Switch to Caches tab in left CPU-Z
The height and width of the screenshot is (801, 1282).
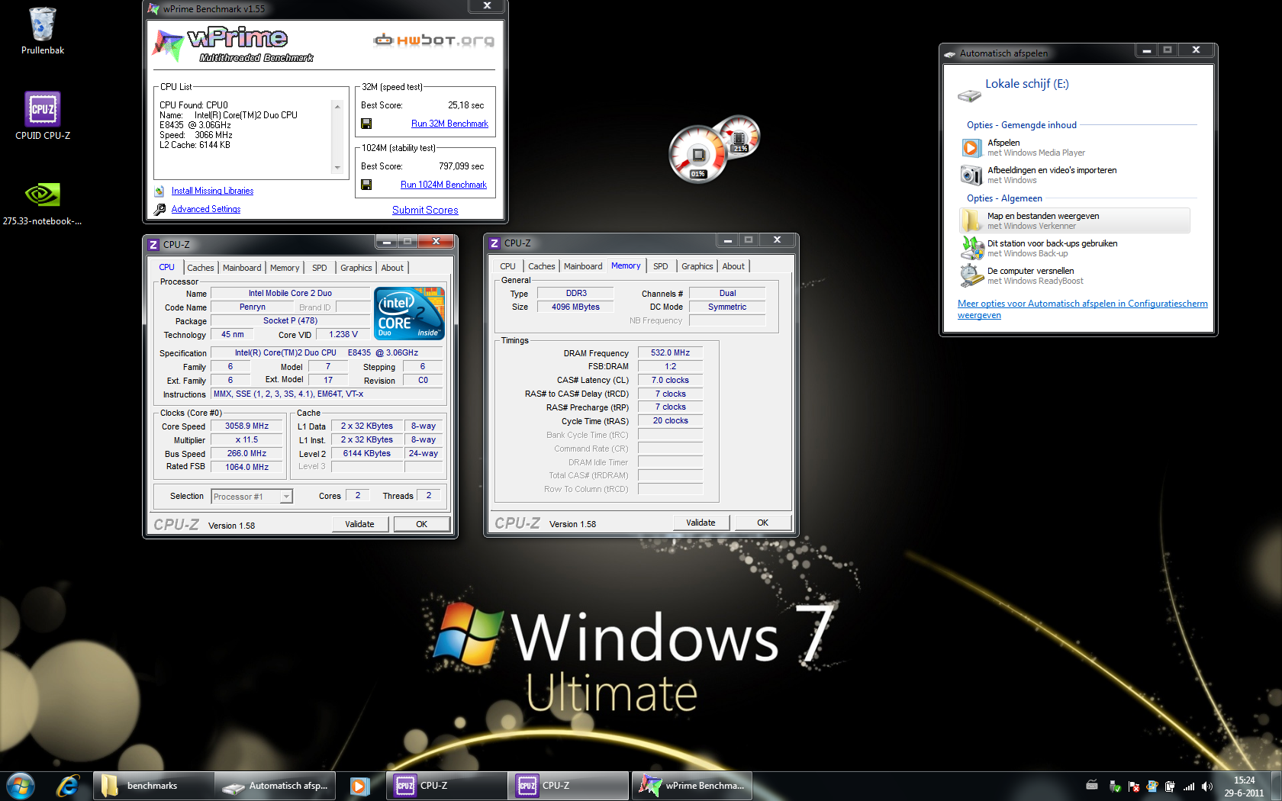[x=201, y=268]
